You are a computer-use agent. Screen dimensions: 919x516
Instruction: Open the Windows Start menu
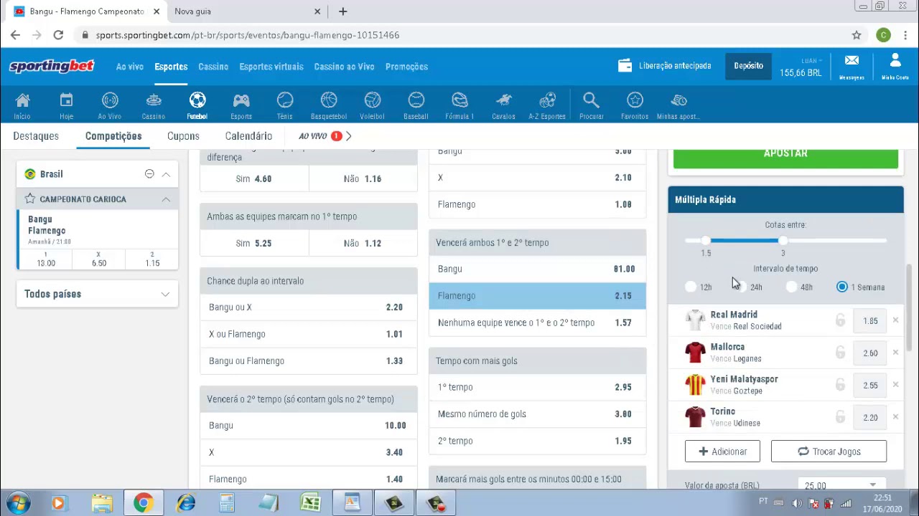[x=18, y=504]
